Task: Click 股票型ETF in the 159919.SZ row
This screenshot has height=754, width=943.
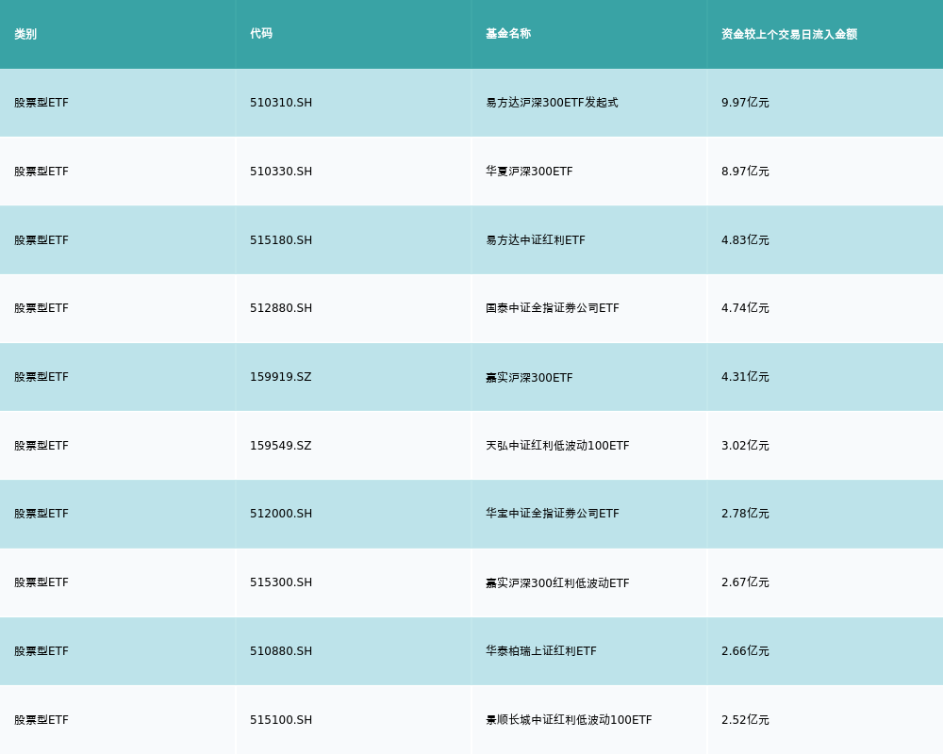Action: pos(41,377)
